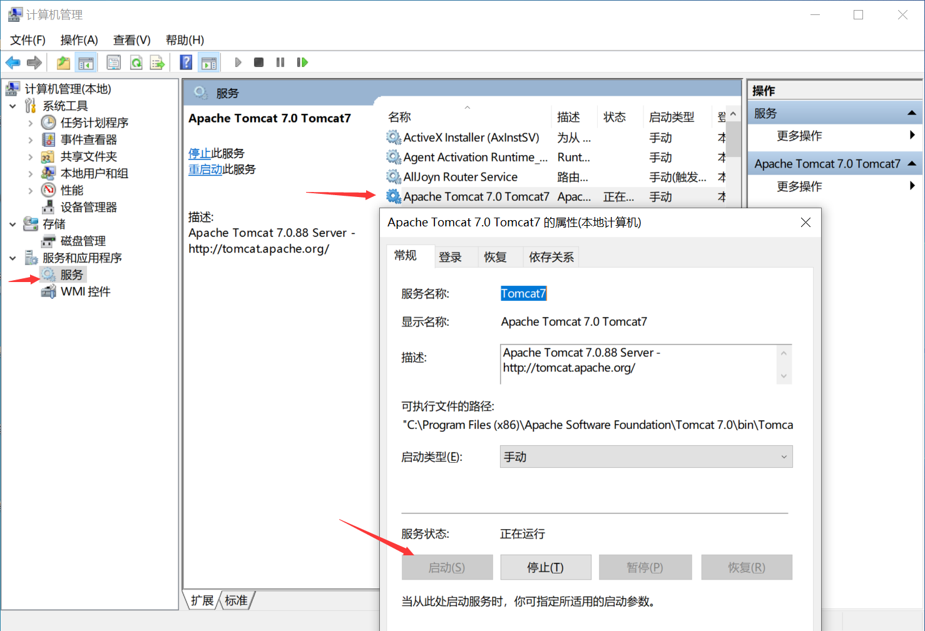Click the 性能 monitor icon
Image resolution: width=925 pixels, height=631 pixels.
pos(49,190)
